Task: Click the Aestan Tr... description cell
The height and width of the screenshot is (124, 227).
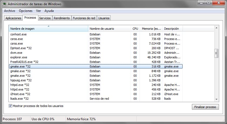Action: (172, 62)
